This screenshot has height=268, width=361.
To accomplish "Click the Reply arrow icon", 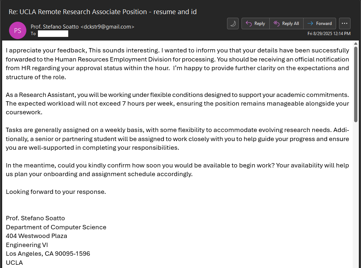I will 249,24.
